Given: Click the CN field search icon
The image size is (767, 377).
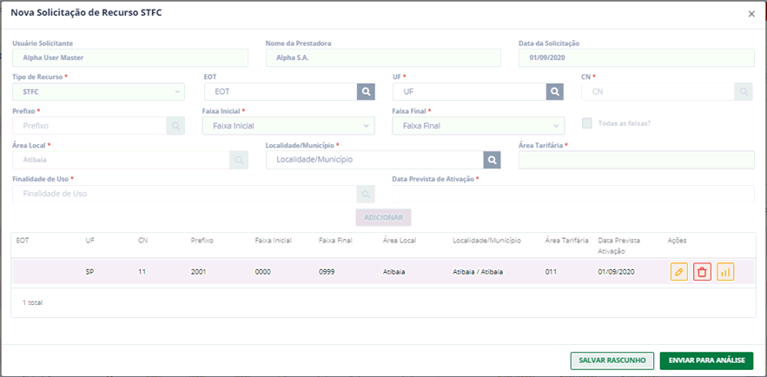Looking at the screenshot, I should click(744, 91).
